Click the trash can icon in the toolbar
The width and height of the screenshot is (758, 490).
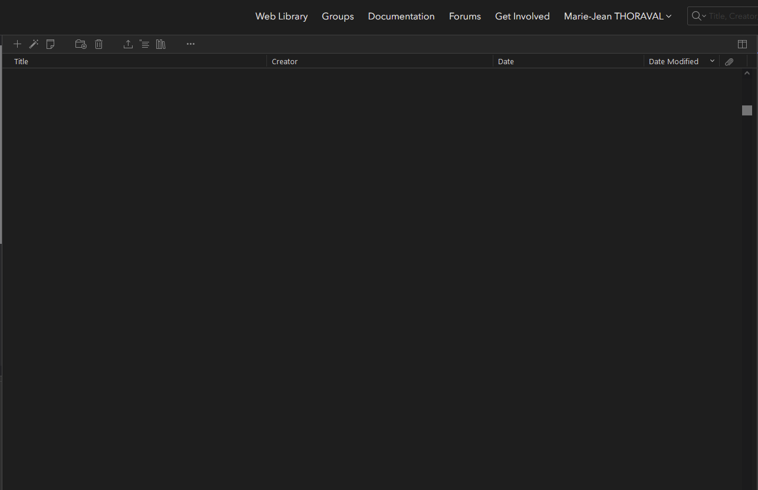[99, 44]
